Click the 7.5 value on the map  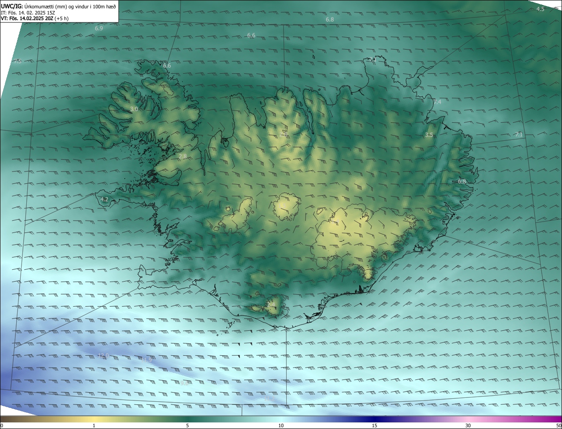pyautogui.click(x=18, y=61)
